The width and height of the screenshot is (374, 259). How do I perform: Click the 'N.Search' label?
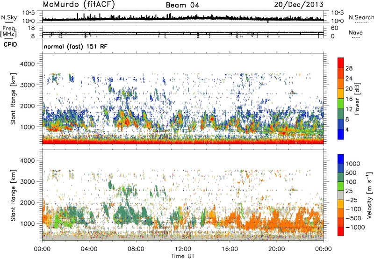[361, 17]
